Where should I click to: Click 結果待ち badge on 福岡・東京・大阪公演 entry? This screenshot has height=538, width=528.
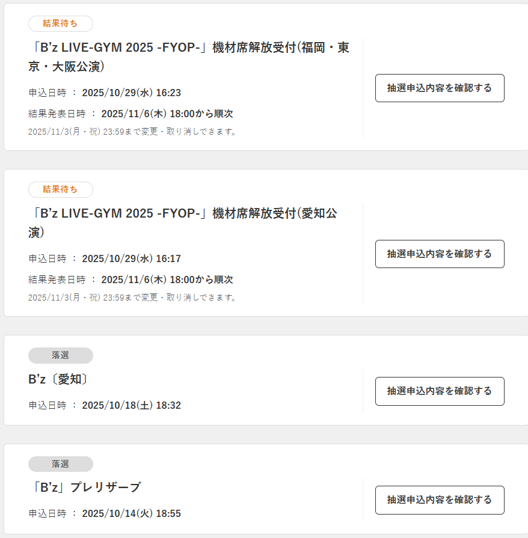pyautogui.click(x=61, y=23)
